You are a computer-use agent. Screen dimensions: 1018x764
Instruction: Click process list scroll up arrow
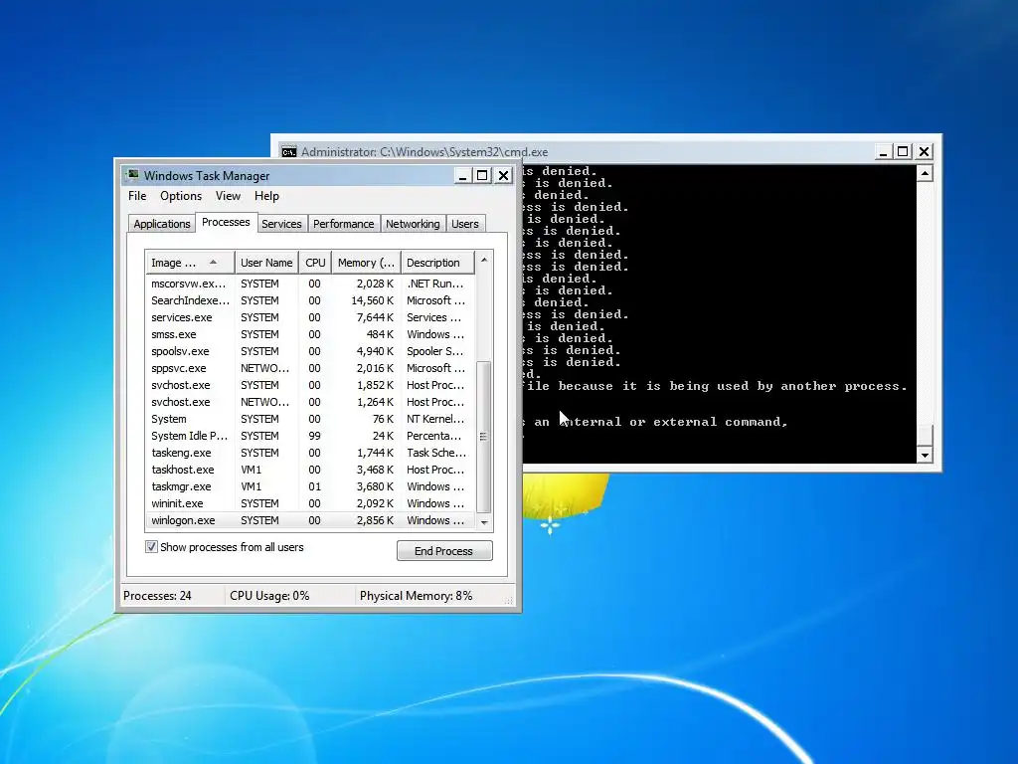pyautogui.click(x=484, y=261)
